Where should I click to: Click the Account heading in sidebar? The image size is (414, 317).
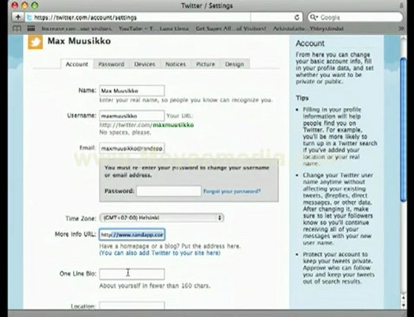click(x=310, y=43)
